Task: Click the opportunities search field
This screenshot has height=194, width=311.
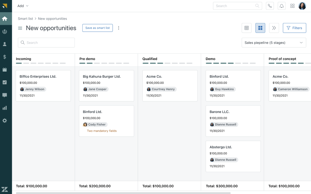Action: click(46, 43)
